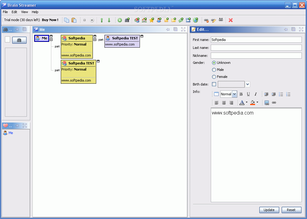This screenshot has width=307, height=219.
Task: Click the increase indent icon
Action: [273, 94]
